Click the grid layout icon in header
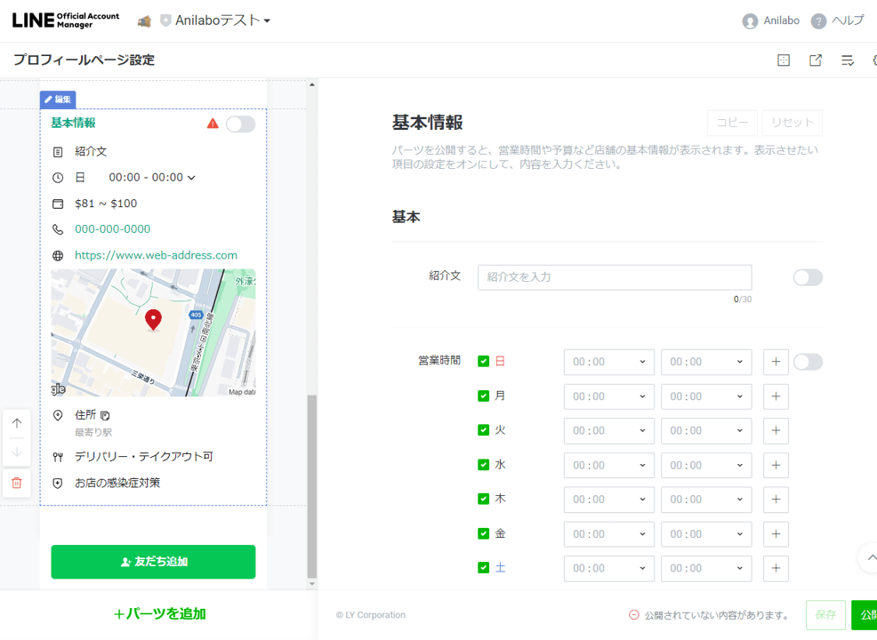This screenshot has height=640, width=877. (x=784, y=60)
